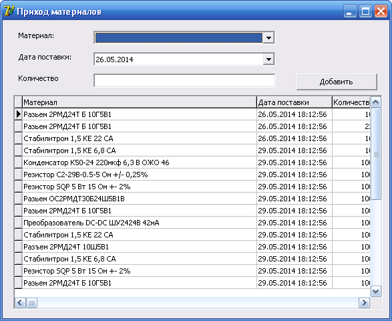The image size is (392, 321).
Task: Click the application icon in title bar
Action: [x=9, y=11]
